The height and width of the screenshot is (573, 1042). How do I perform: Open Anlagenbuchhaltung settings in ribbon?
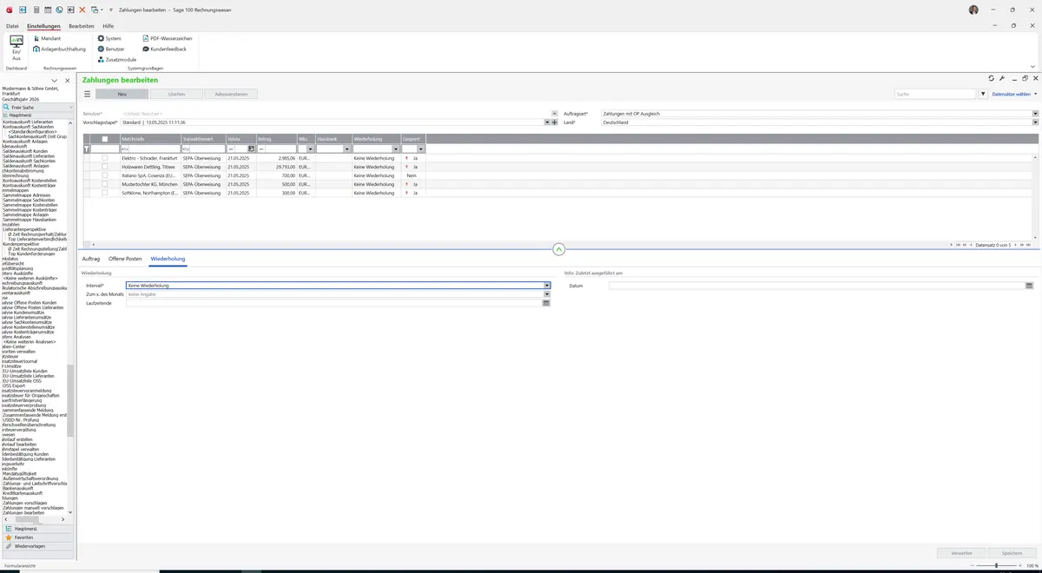coord(59,49)
